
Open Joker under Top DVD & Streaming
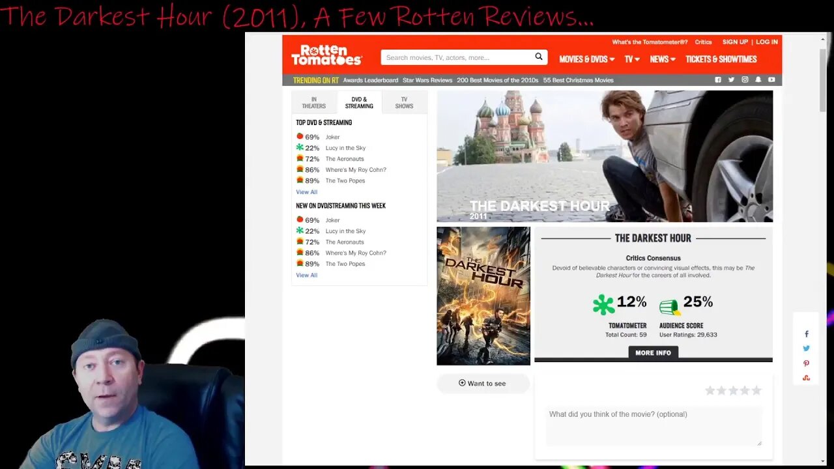332,137
